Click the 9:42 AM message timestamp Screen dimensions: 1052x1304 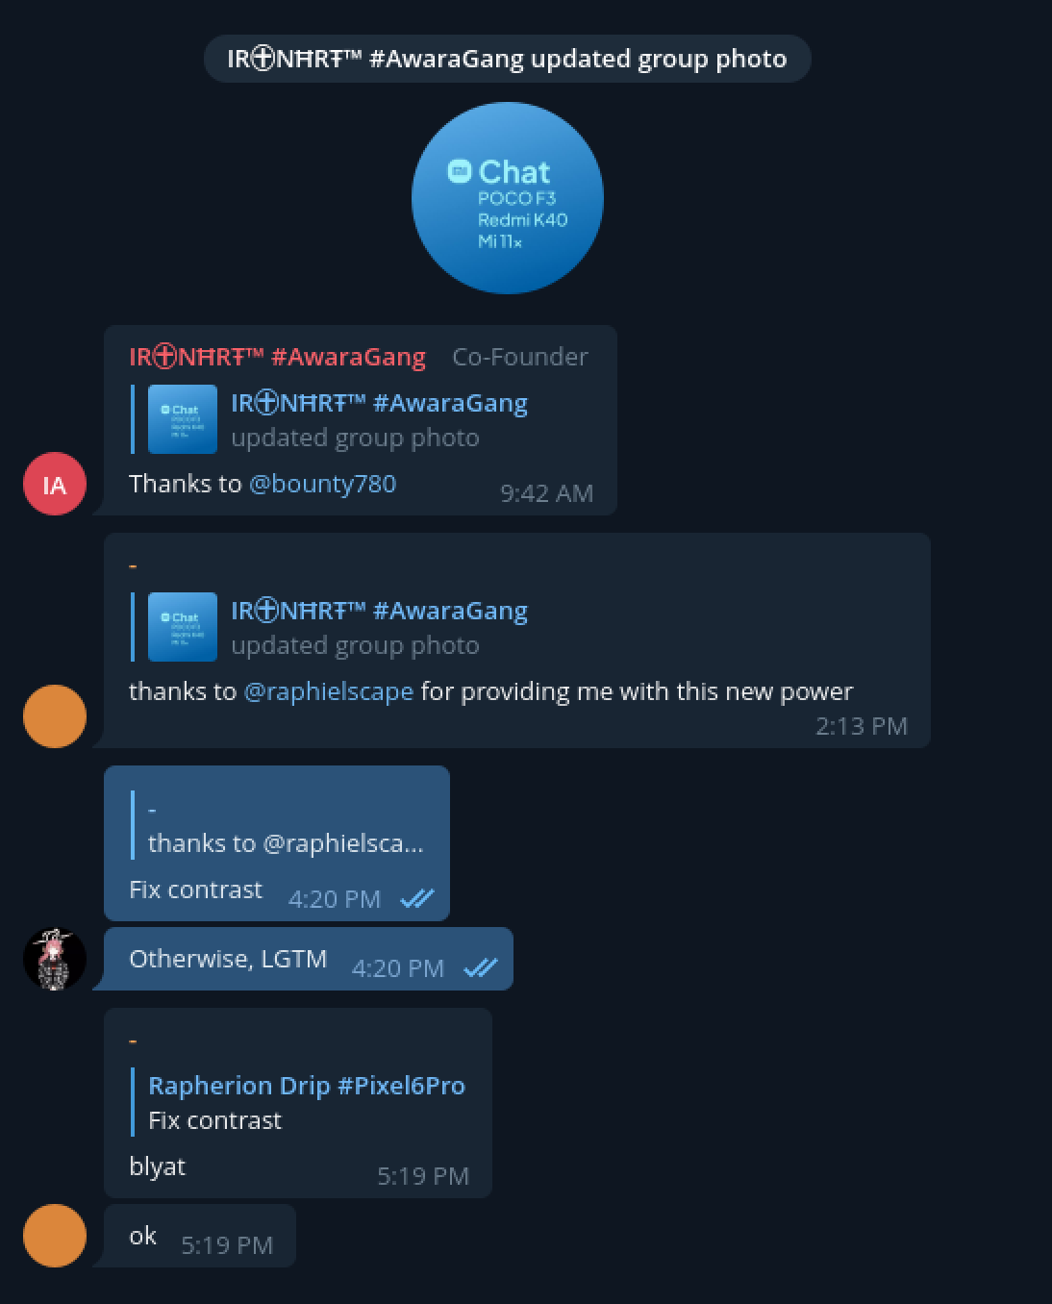tap(546, 492)
